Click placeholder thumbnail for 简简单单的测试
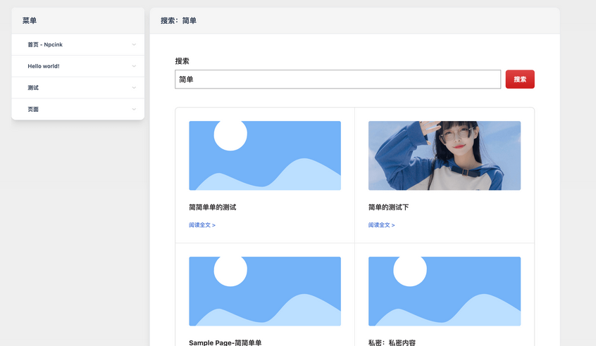Screen dimensions: 596x346 (x=265, y=155)
